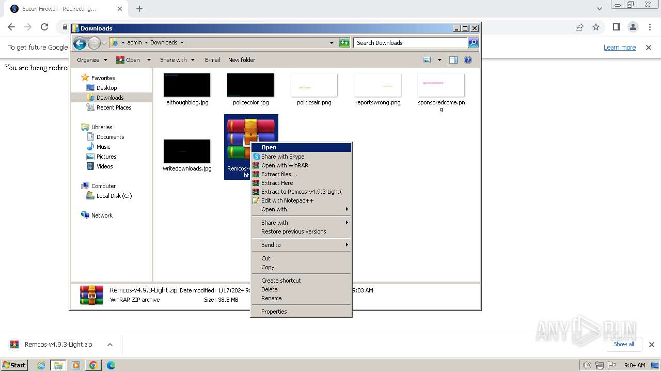Choose Extract to Remcos-v4.9.3-Light\ option
This screenshot has width=661, height=372.
click(x=301, y=192)
